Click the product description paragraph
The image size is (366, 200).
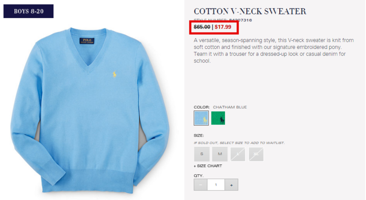[274, 51]
